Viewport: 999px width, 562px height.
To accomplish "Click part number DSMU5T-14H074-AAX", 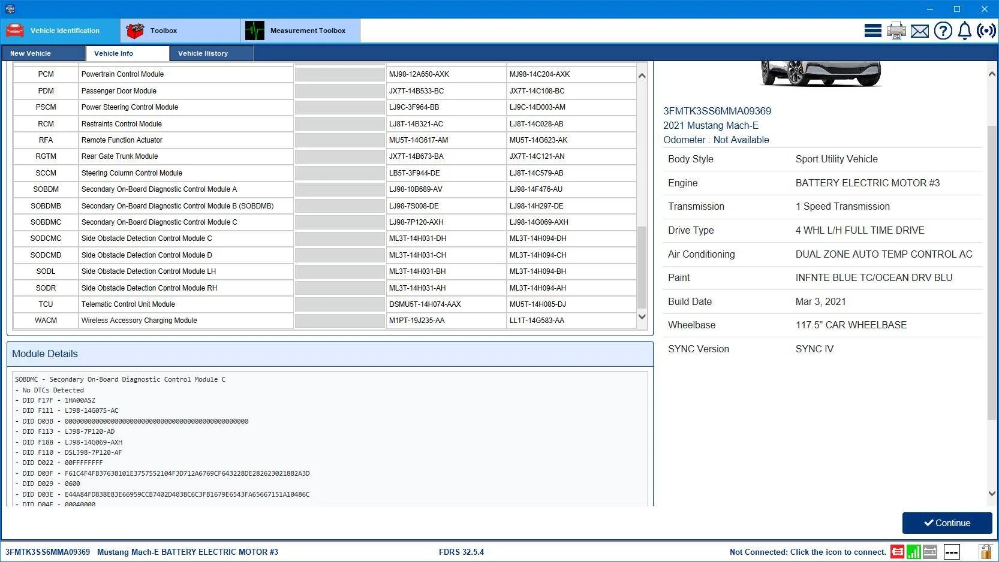I will (x=425, y=304).
